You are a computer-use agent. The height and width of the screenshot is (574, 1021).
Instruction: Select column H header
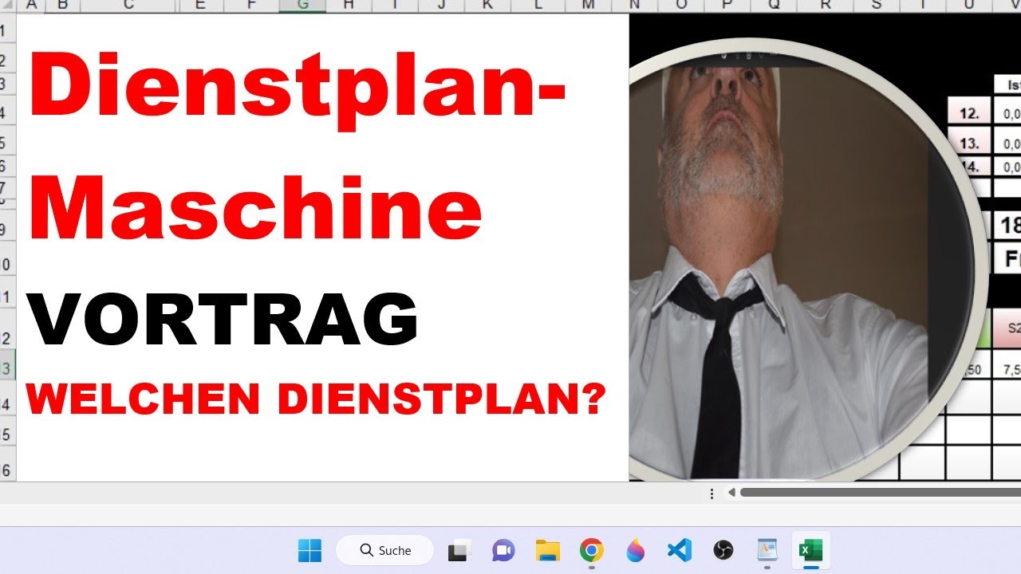pyautogui.click(x=348, y=6)
